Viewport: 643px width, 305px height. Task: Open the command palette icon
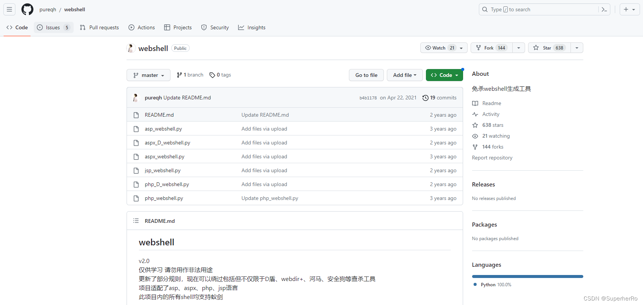[604, 9]
